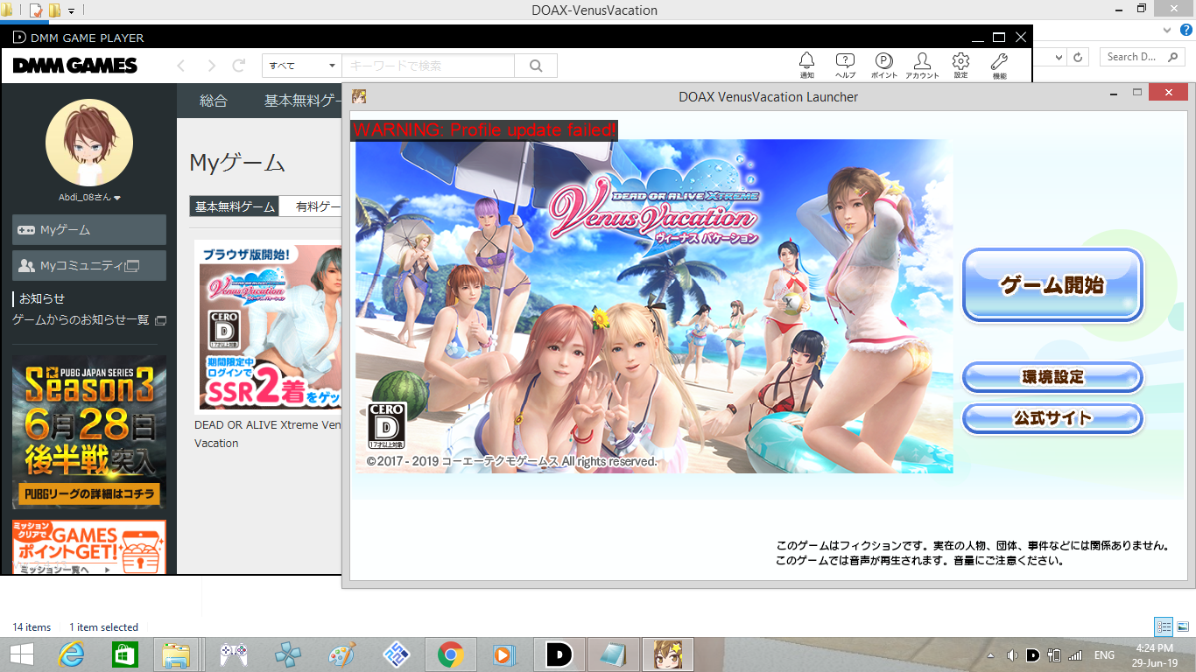
Task: Click the Abdi_08 user avatar
Action: [x=89, y=142]
